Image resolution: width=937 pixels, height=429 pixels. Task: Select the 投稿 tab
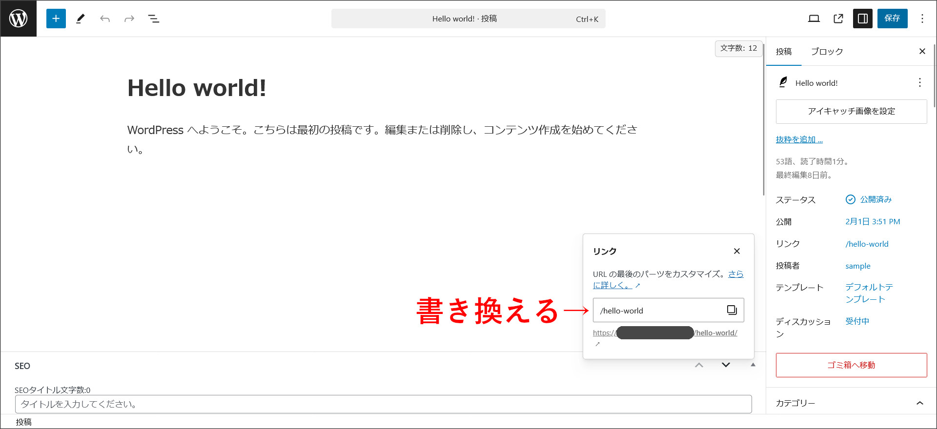(x=784, y=52)
